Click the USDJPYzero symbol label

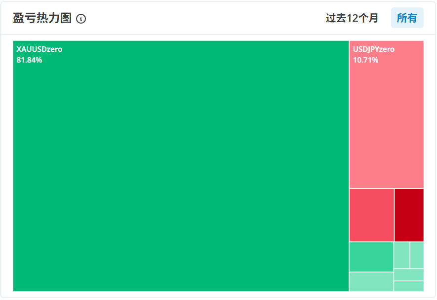pyautogui.click(x=374, y=49)
